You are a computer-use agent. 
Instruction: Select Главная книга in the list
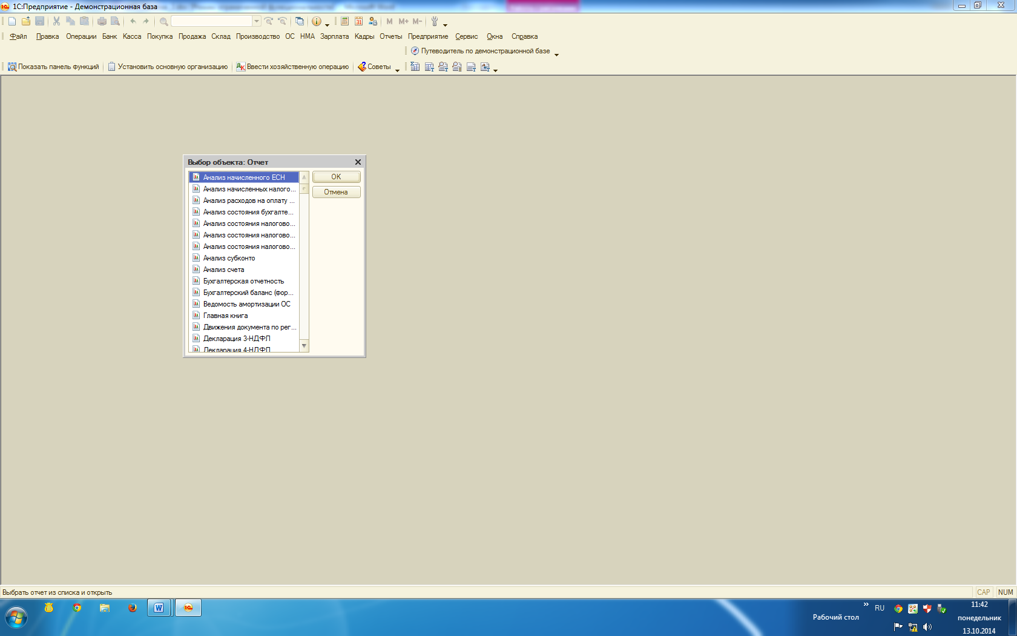coord(244,316)
